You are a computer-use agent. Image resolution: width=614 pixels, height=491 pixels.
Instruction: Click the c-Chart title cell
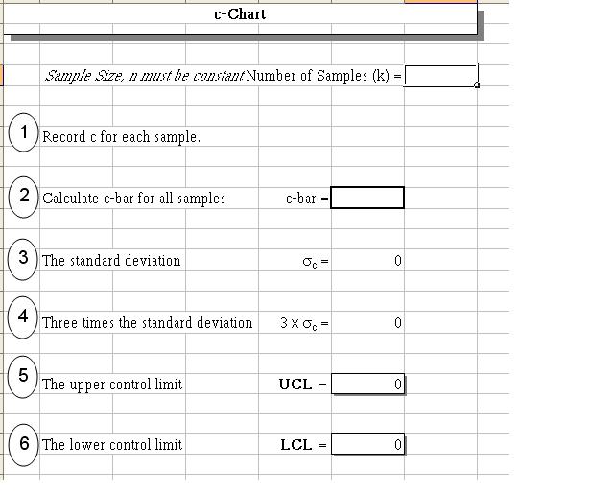(x=240, y=14)
